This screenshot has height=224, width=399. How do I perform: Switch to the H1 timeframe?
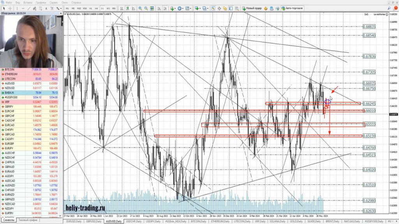coord(90,8)
